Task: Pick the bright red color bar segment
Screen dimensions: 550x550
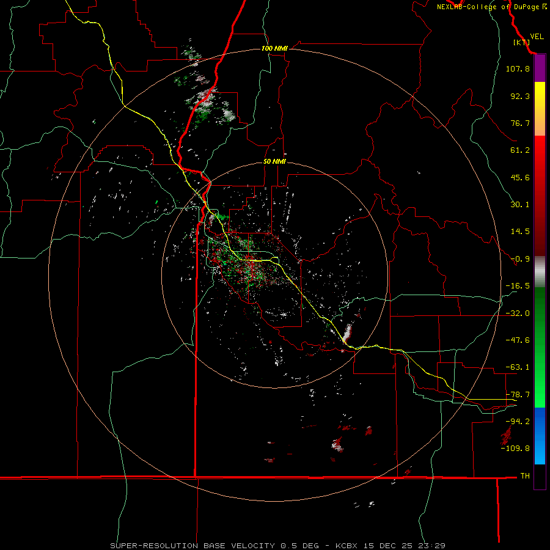Action: [540, 155]
